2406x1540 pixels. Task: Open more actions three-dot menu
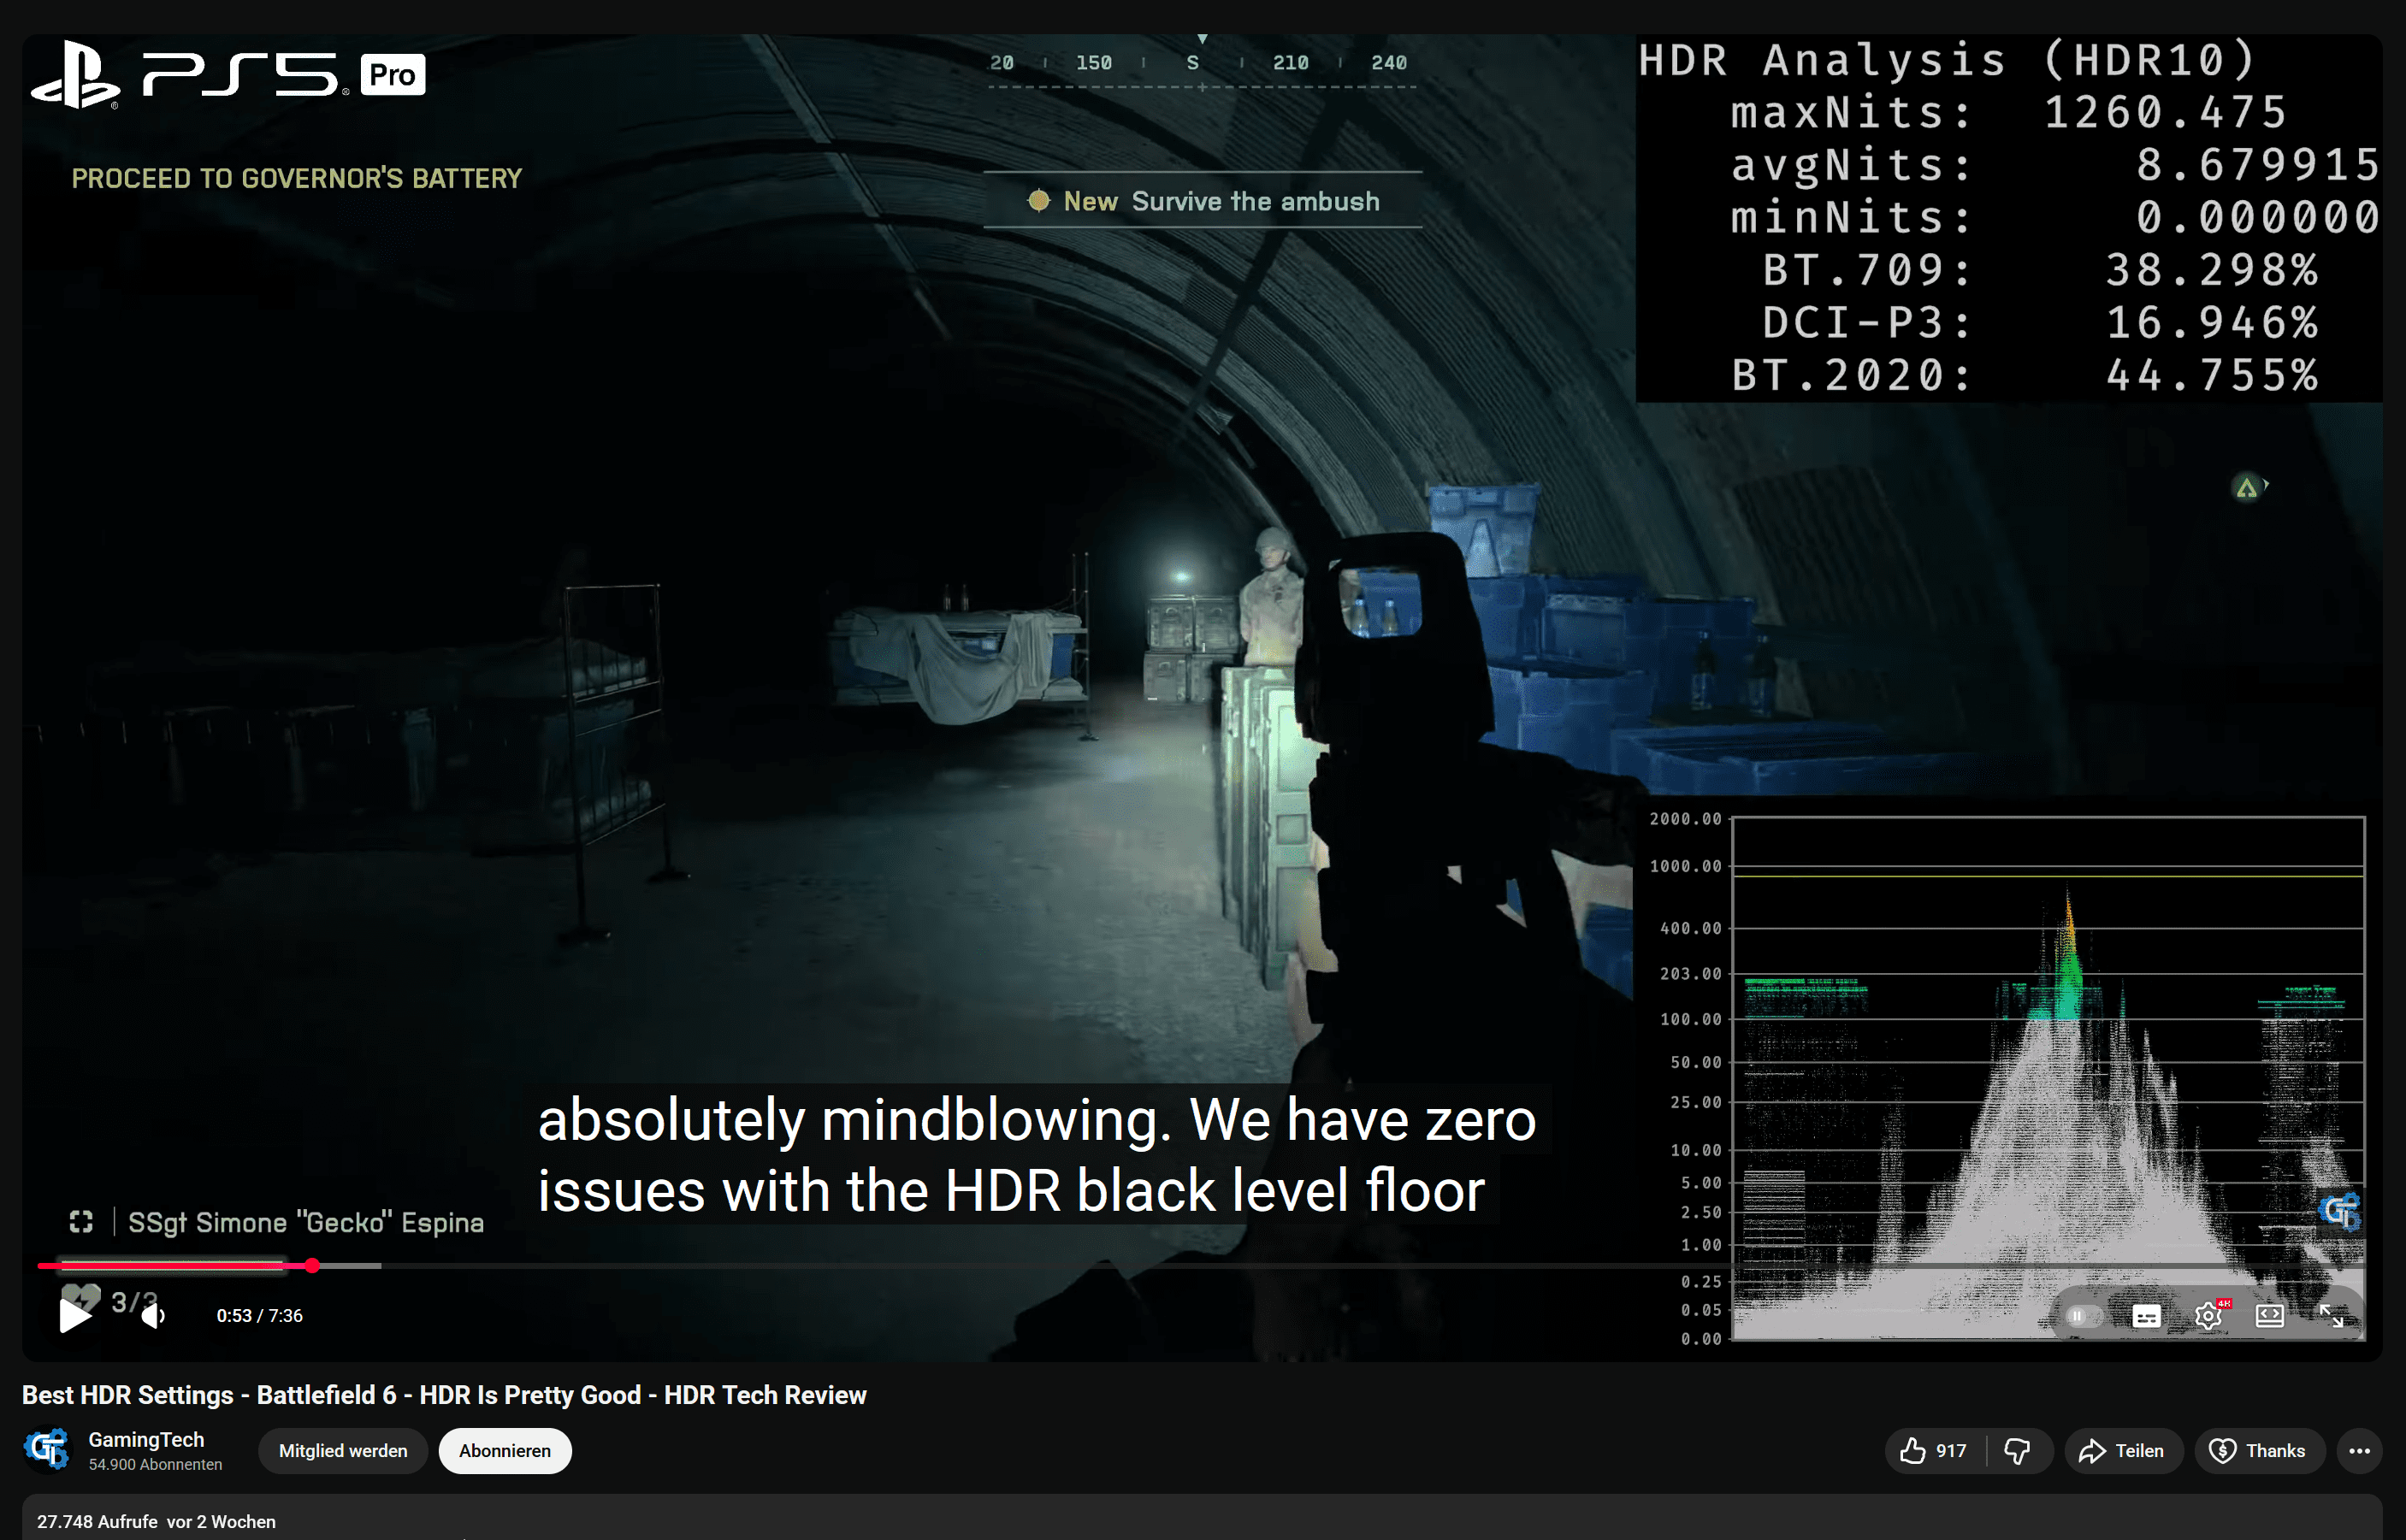2359,1451
